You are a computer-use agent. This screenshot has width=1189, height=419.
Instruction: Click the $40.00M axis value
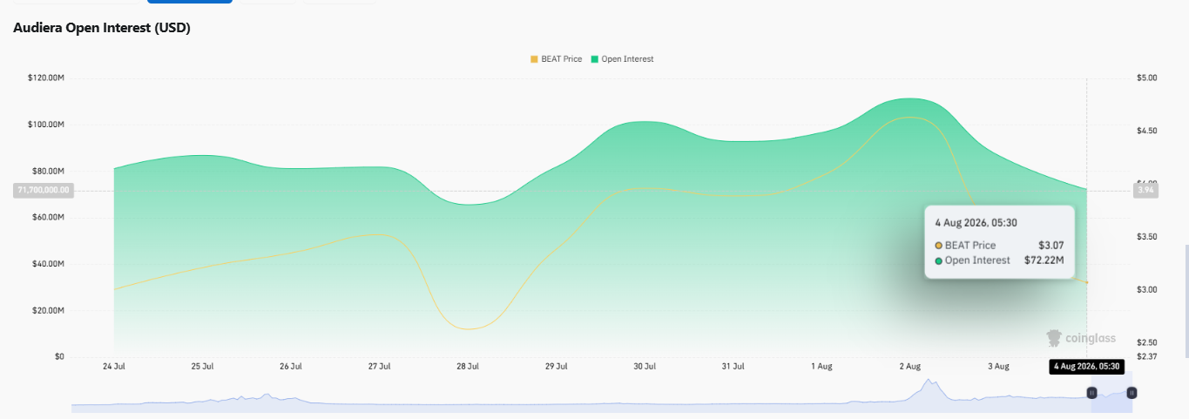48,264
